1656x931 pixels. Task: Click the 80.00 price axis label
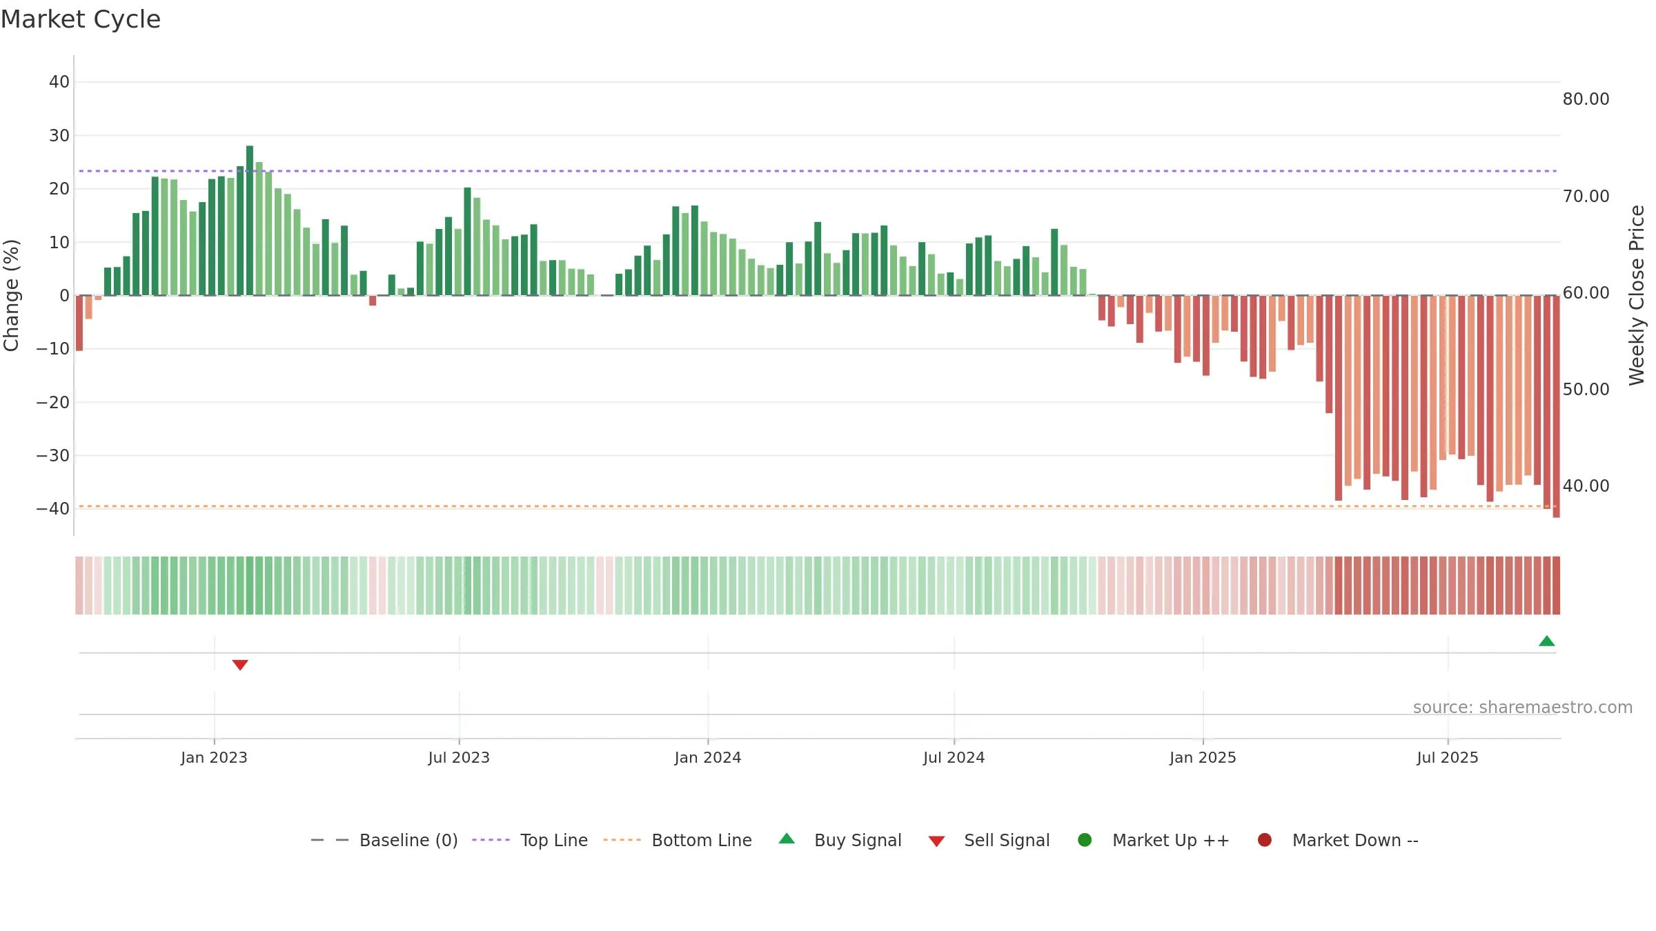pyautogui.click(x=1586, y=99)
